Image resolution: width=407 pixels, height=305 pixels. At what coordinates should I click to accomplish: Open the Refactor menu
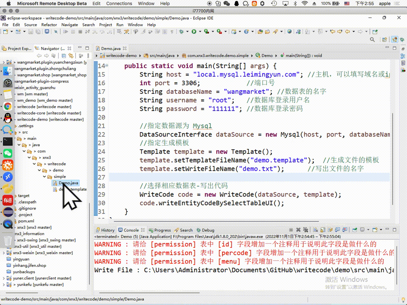49,25
